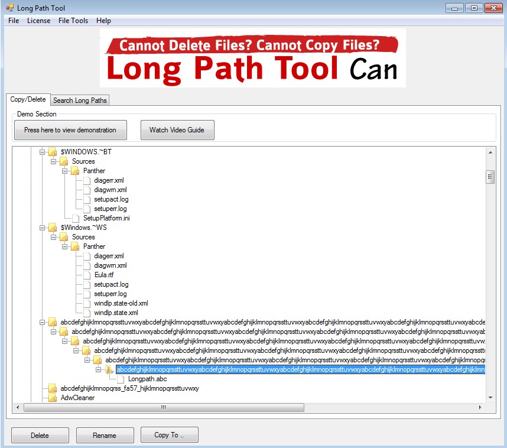Switch to Search Long Paths tab
This screenshot has width=507, height=448.
(80, 100)
